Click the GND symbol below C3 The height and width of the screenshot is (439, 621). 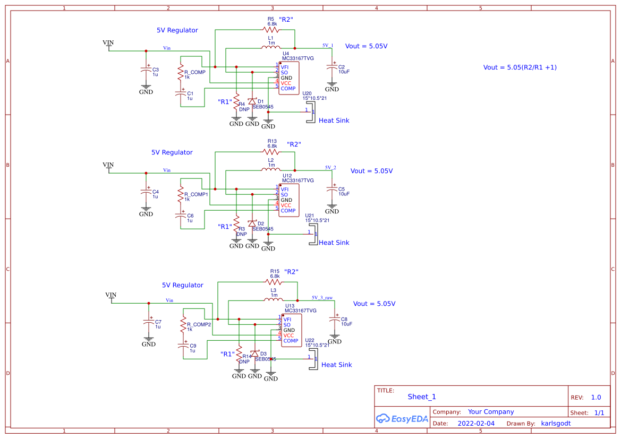coord(146,88)
